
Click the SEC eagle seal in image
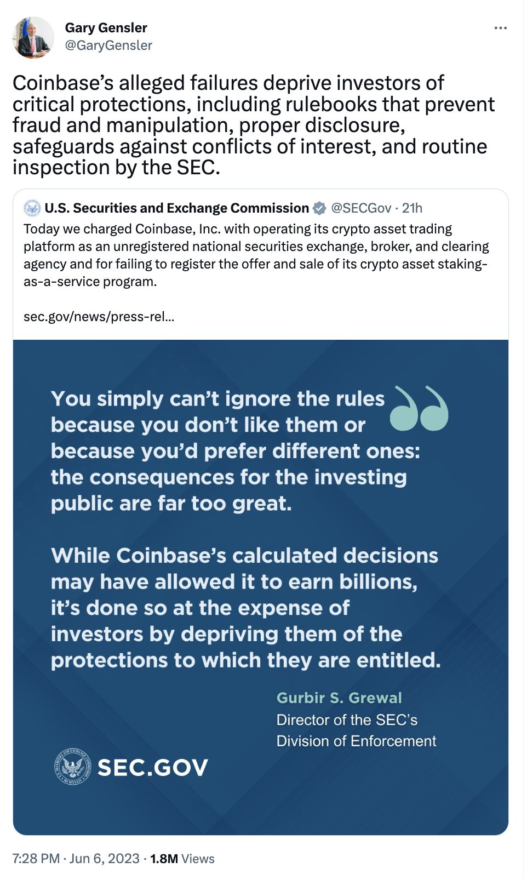click(x=72, y=767)
